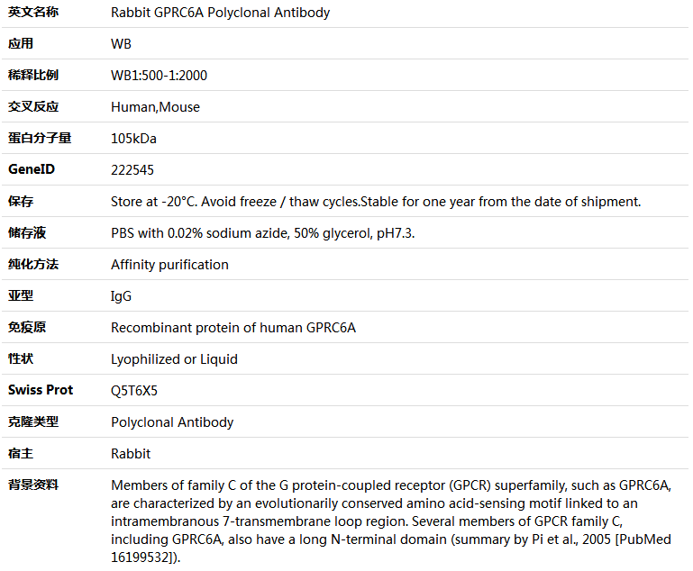The image size is (693, 571).
Task: Click the 英文名称 row label
Action: pyautogui.click(x=33, y=12)
